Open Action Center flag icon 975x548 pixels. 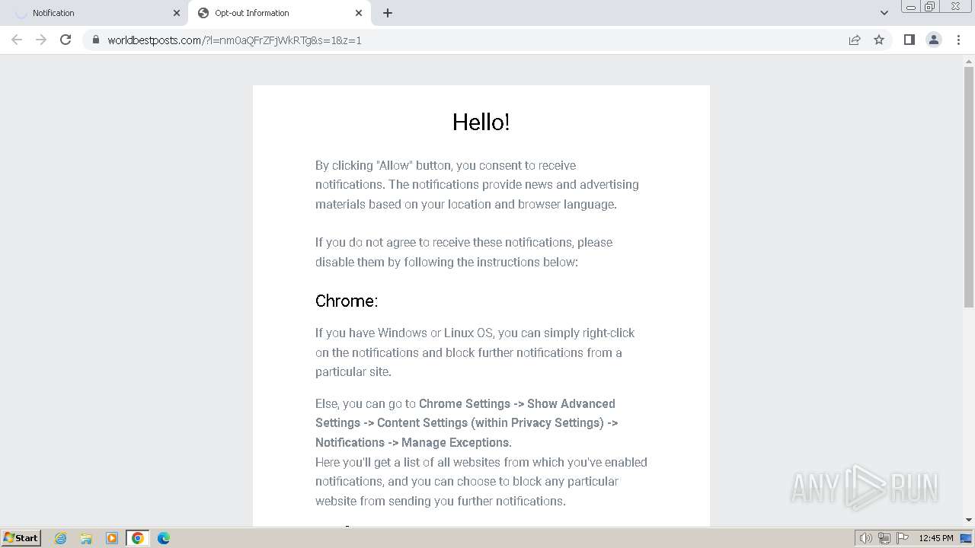903,538
